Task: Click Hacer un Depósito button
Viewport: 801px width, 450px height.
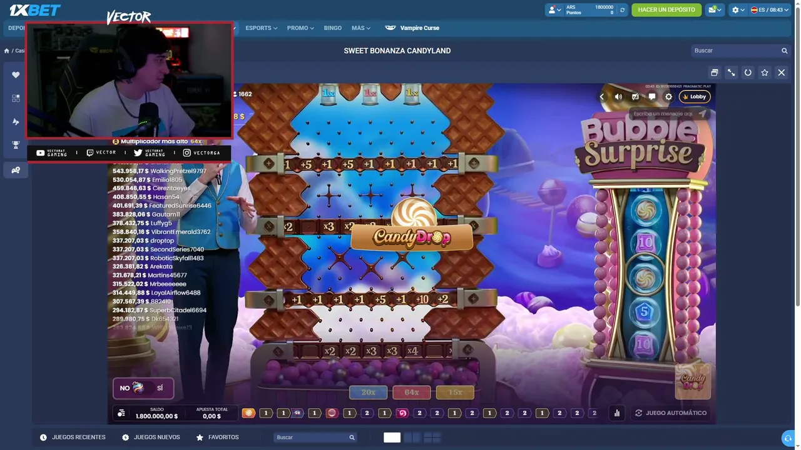Action: (x=666, y=10)
